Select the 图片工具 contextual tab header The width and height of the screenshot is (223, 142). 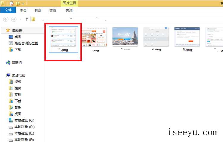[x=69, y=3]
